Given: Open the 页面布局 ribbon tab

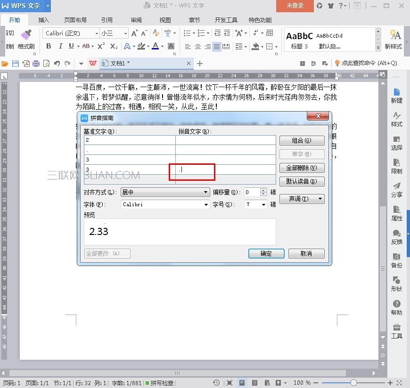Looking at the screenshot, I should [x=75, y=20].
